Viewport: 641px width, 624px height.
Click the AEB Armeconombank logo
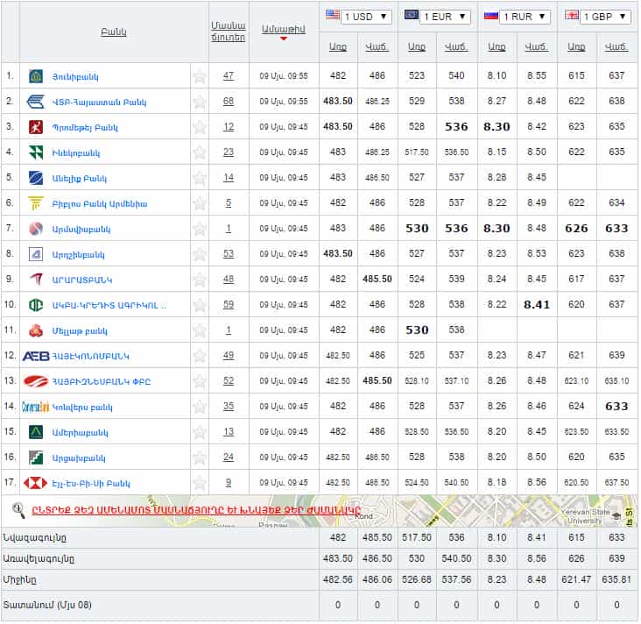(36, 356)
